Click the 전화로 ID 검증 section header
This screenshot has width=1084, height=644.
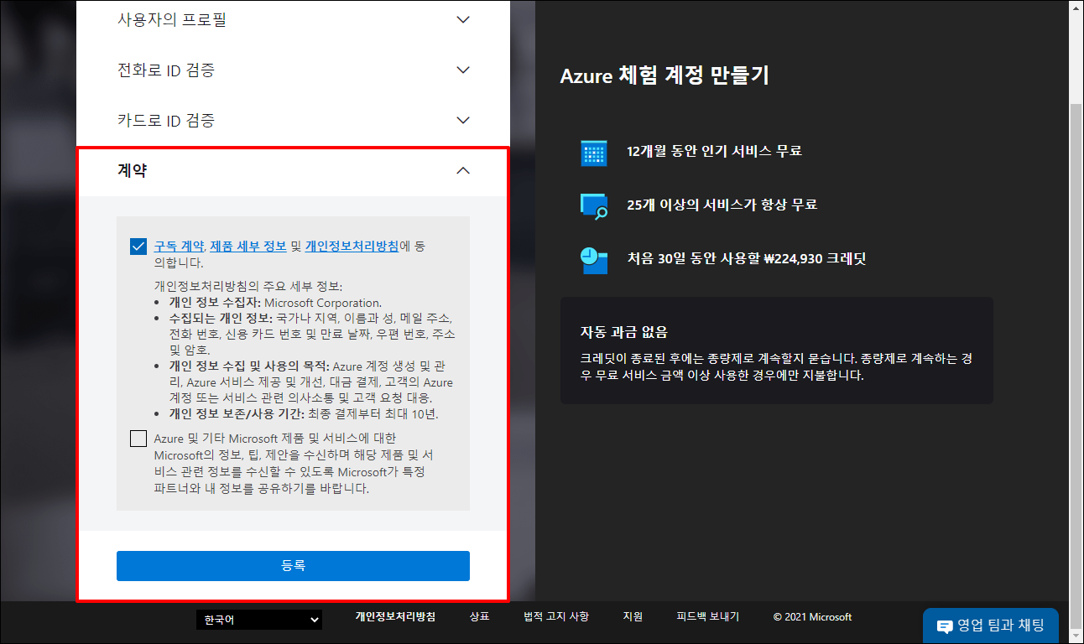coord(293,70)
